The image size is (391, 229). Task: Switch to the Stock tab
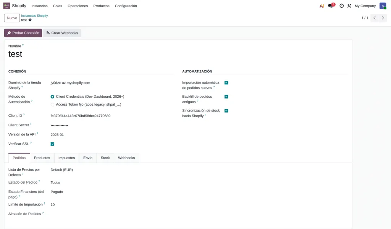click(x=105, y=158)
